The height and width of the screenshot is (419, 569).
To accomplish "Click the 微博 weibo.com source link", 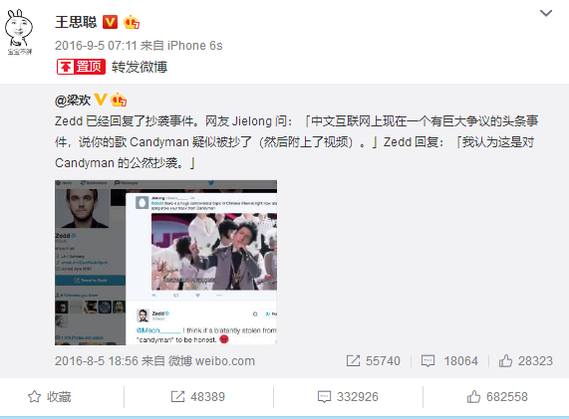I will point(211,361).
